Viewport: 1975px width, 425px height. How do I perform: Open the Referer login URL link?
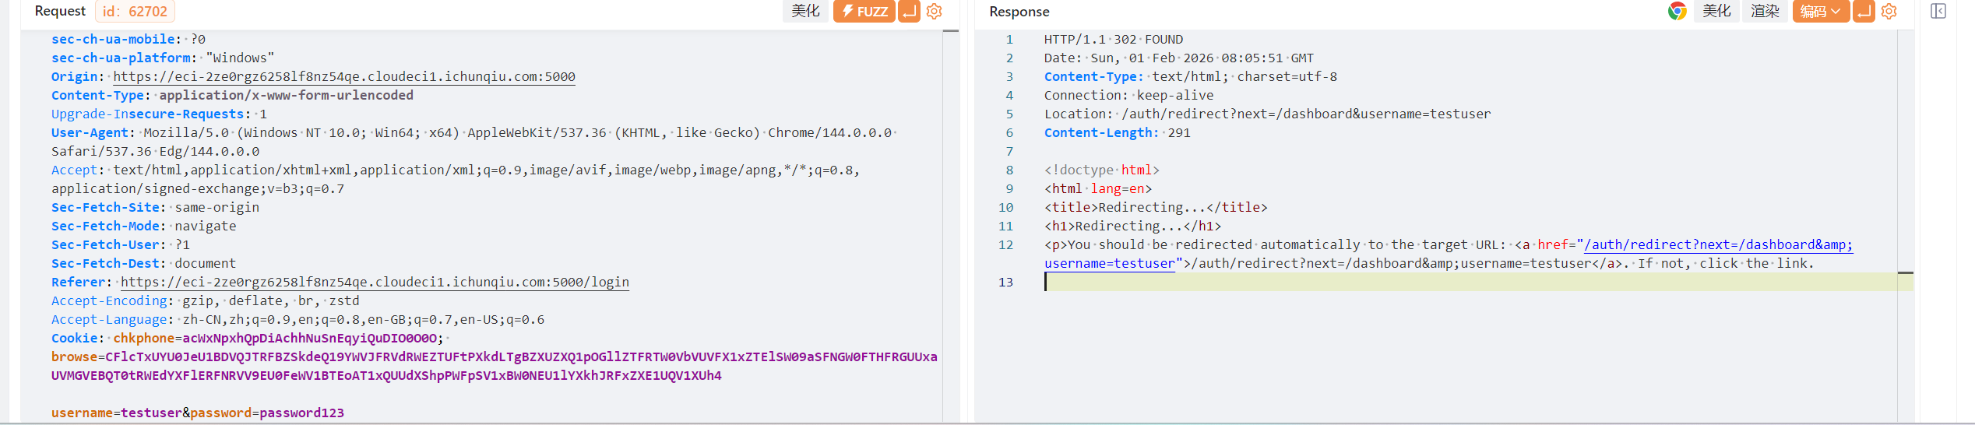pyautogui.click(x=375, y=283)
